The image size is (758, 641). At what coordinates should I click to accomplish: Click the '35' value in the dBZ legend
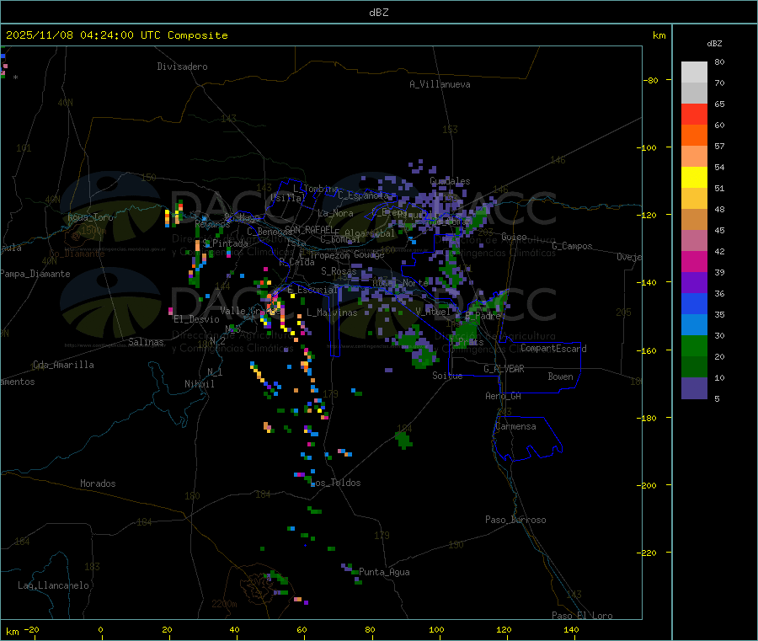click(x=719, y=315)
